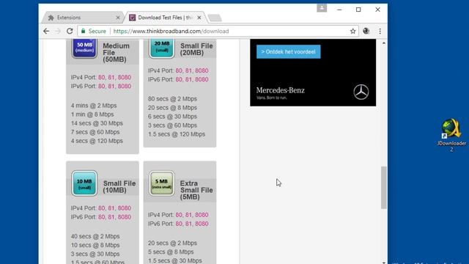Click IPv4 port 80 for 20MB file
This screenshot has height=264, width=469.
pos(179,70)
